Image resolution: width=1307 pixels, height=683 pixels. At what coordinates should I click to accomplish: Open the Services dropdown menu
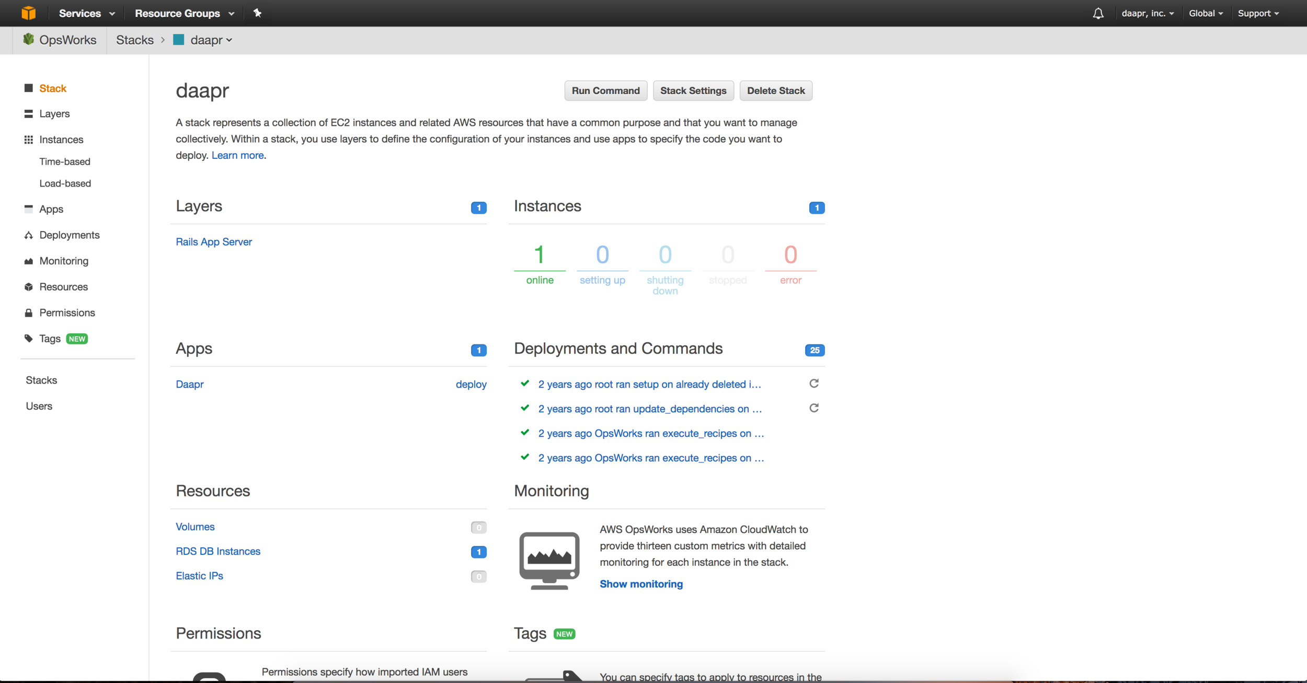coord(87,14)
